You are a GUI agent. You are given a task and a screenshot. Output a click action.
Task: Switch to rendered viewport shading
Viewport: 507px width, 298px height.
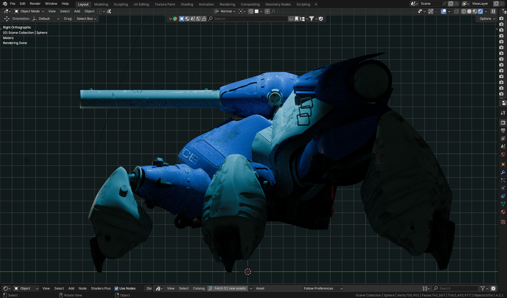(480, 11)
